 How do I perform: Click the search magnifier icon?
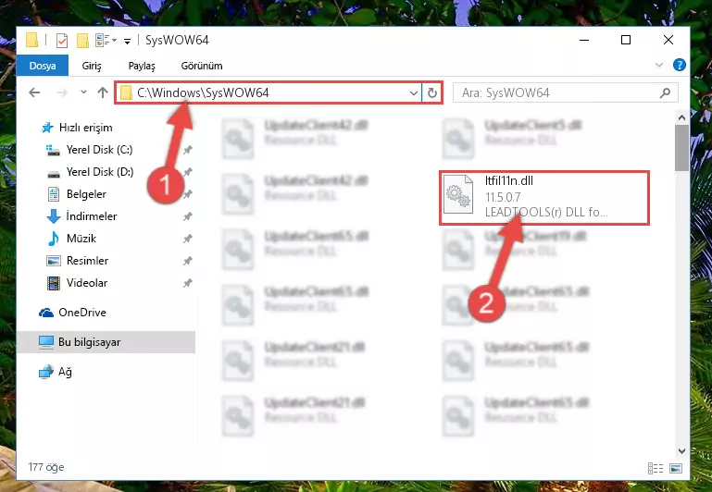[x=665, y=93]
